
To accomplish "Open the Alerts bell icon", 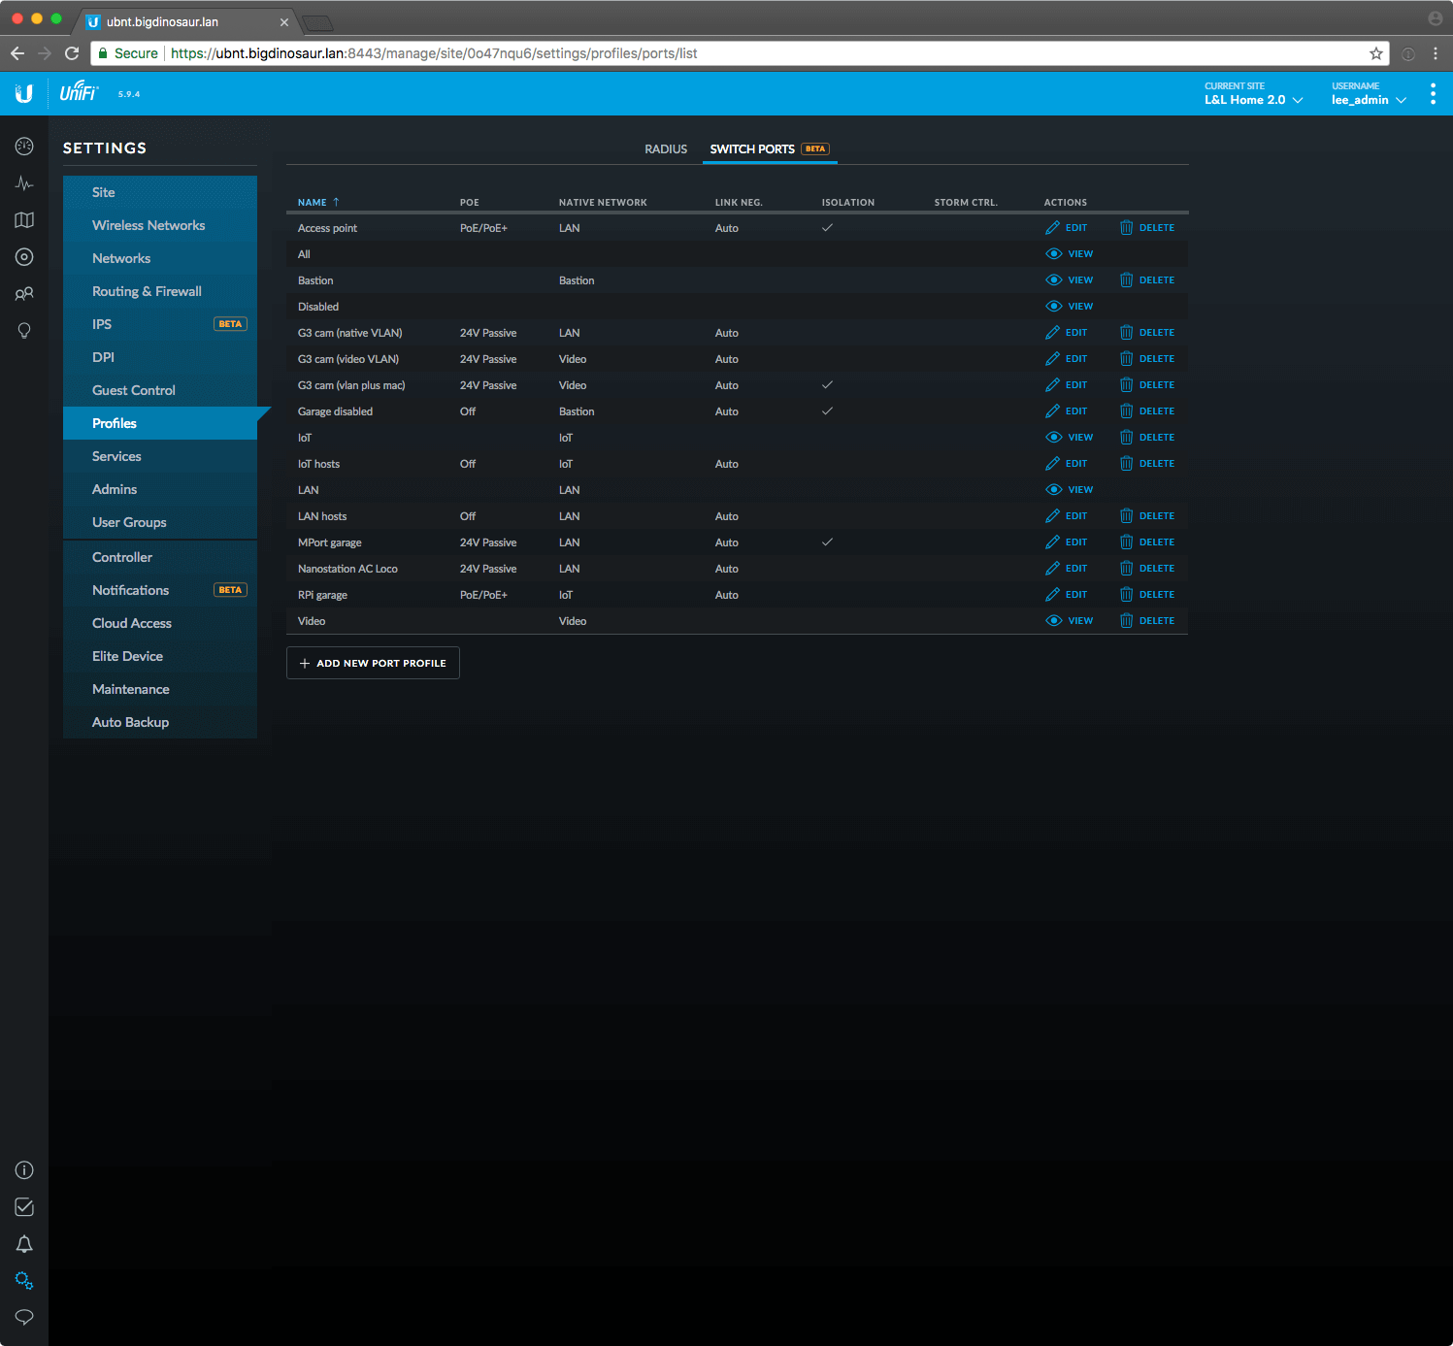I will (x=24, y=1244).
